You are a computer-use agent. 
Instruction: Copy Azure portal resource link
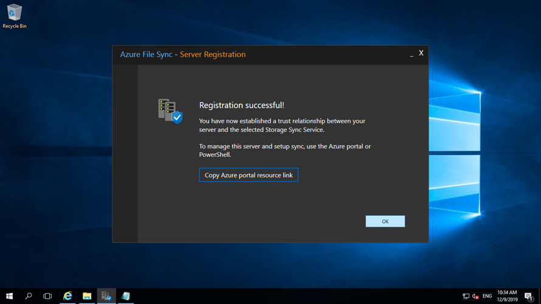click(x=249, y=175)
